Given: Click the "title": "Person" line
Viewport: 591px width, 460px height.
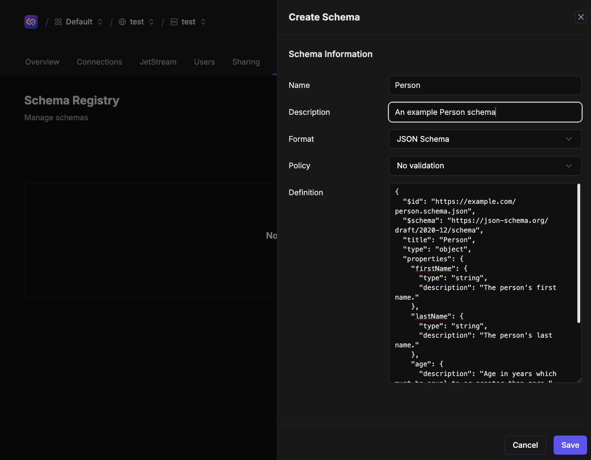Looking at the screenshot, I should 439,240.
